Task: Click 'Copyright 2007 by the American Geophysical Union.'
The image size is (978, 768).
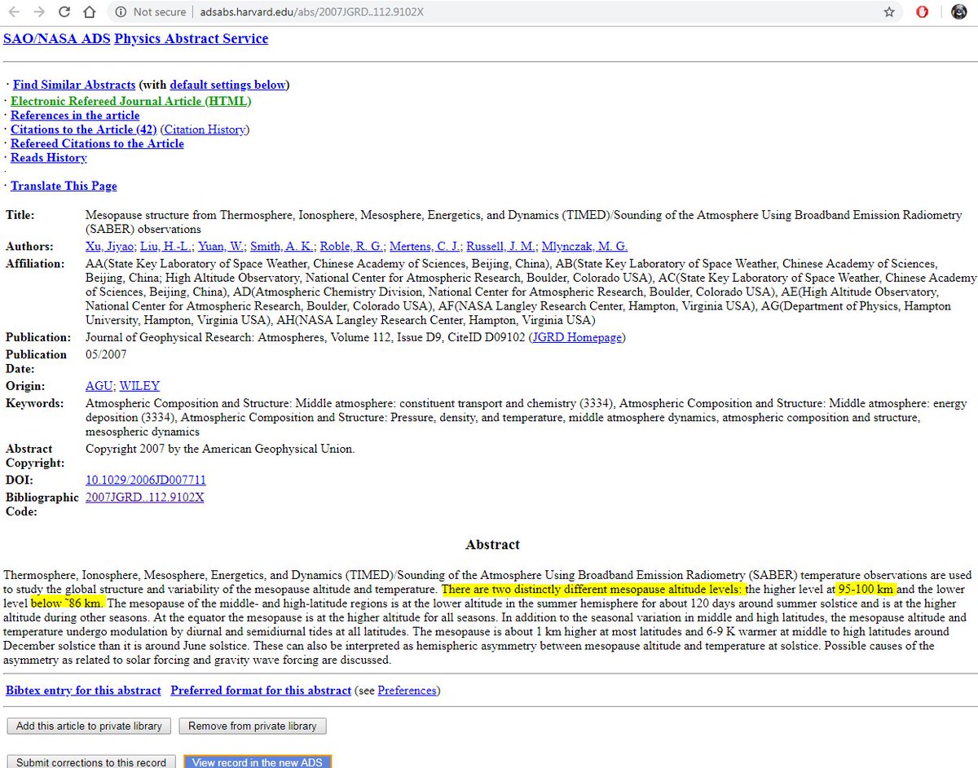Action: (220, 449)
